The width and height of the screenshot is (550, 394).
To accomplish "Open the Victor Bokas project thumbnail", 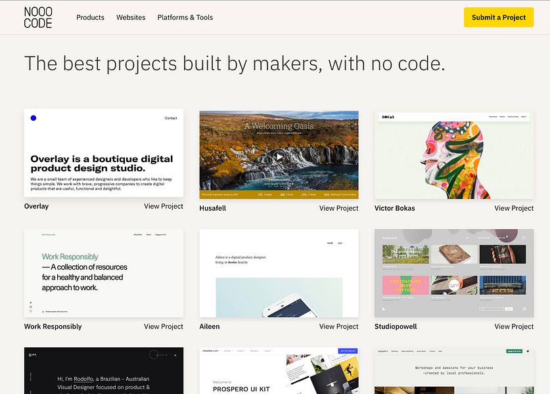I will coord(454,155).
